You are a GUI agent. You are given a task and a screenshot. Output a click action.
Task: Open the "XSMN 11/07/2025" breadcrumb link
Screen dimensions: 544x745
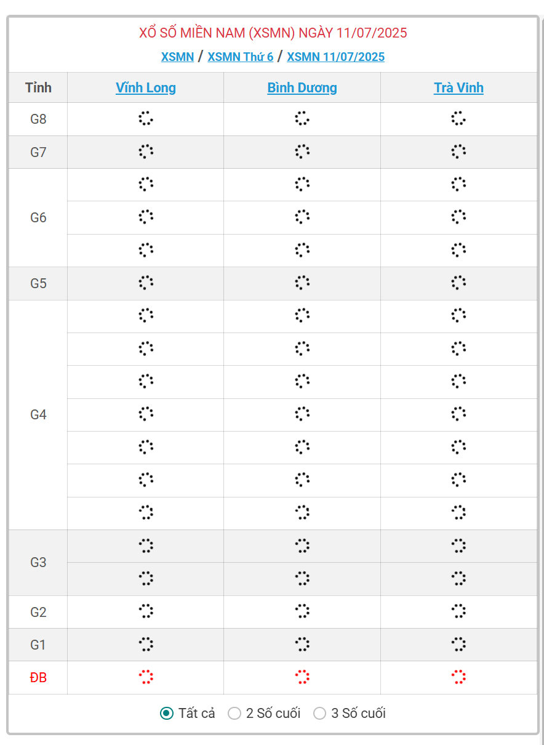click(335, 57)
